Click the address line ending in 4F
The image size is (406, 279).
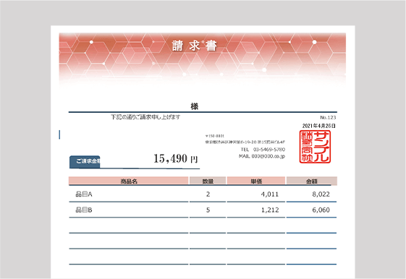(245, 142)
